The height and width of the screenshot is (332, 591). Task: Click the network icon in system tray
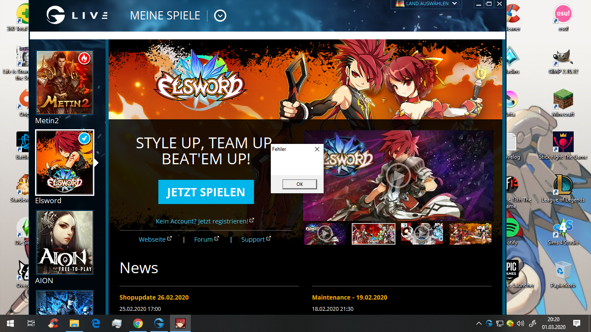[500, 323]
